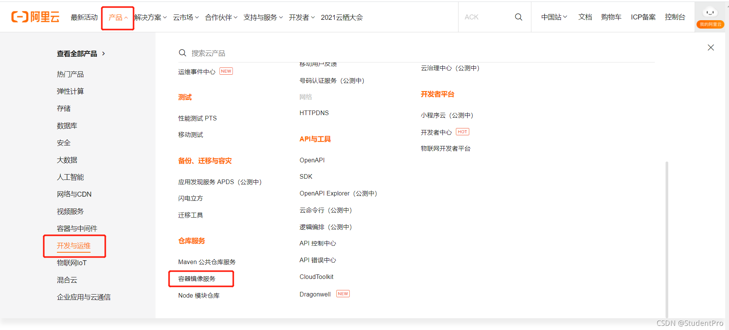
Task: Select 热门产品 in the sidebar
Action: click(70, 74)
